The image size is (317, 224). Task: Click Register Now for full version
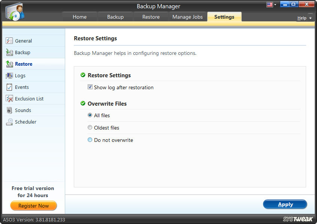[33, 206]
